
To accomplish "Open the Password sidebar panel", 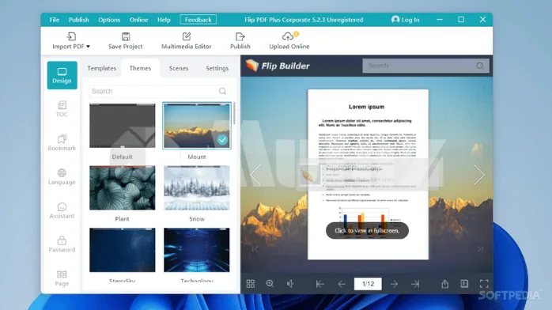I will tap(62, 244).
